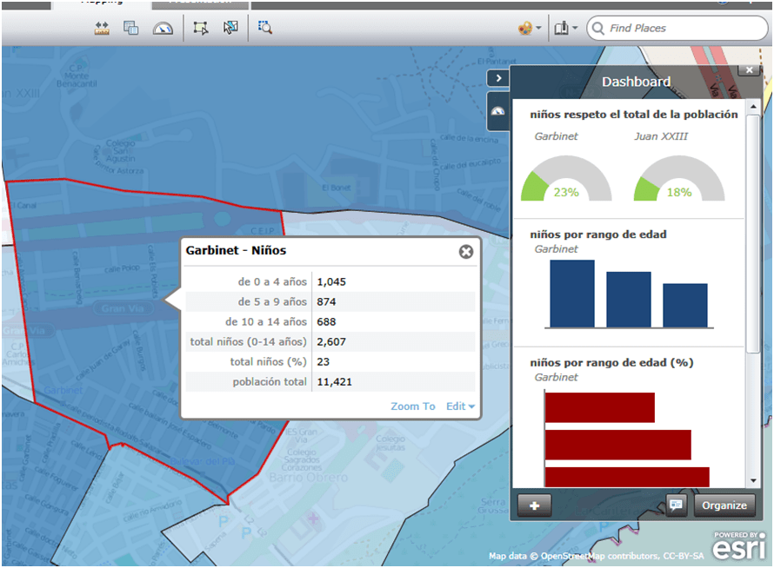This screenshot has width=774, height=568.
Task: Focus the Find Places search field
Action: pos(677,28)
